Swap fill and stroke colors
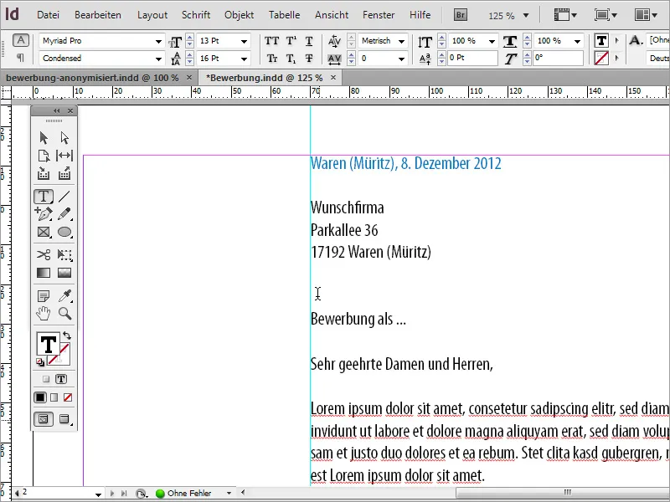The width and height of the screenshot is (670, 502). (x=67, y=336)
